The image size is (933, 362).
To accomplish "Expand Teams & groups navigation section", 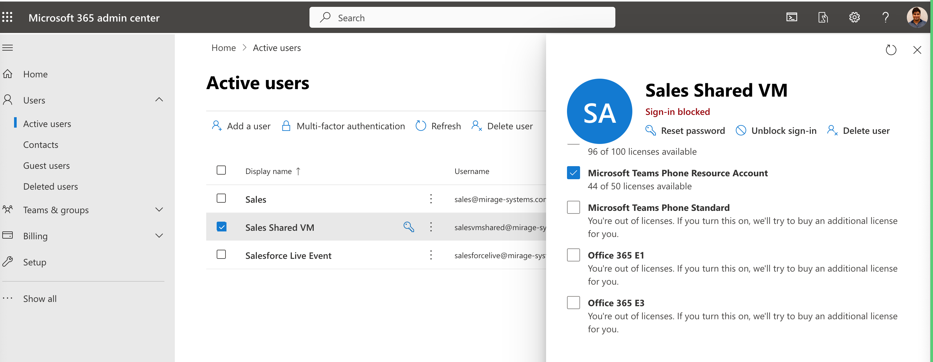I will coord(159,210).
